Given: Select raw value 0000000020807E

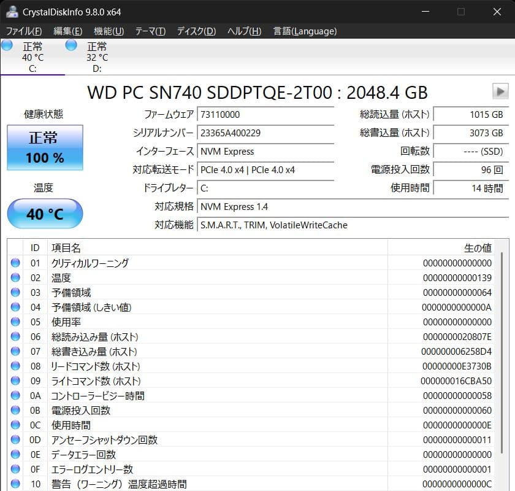Looking at the screenshot, I should coord(457,337).
